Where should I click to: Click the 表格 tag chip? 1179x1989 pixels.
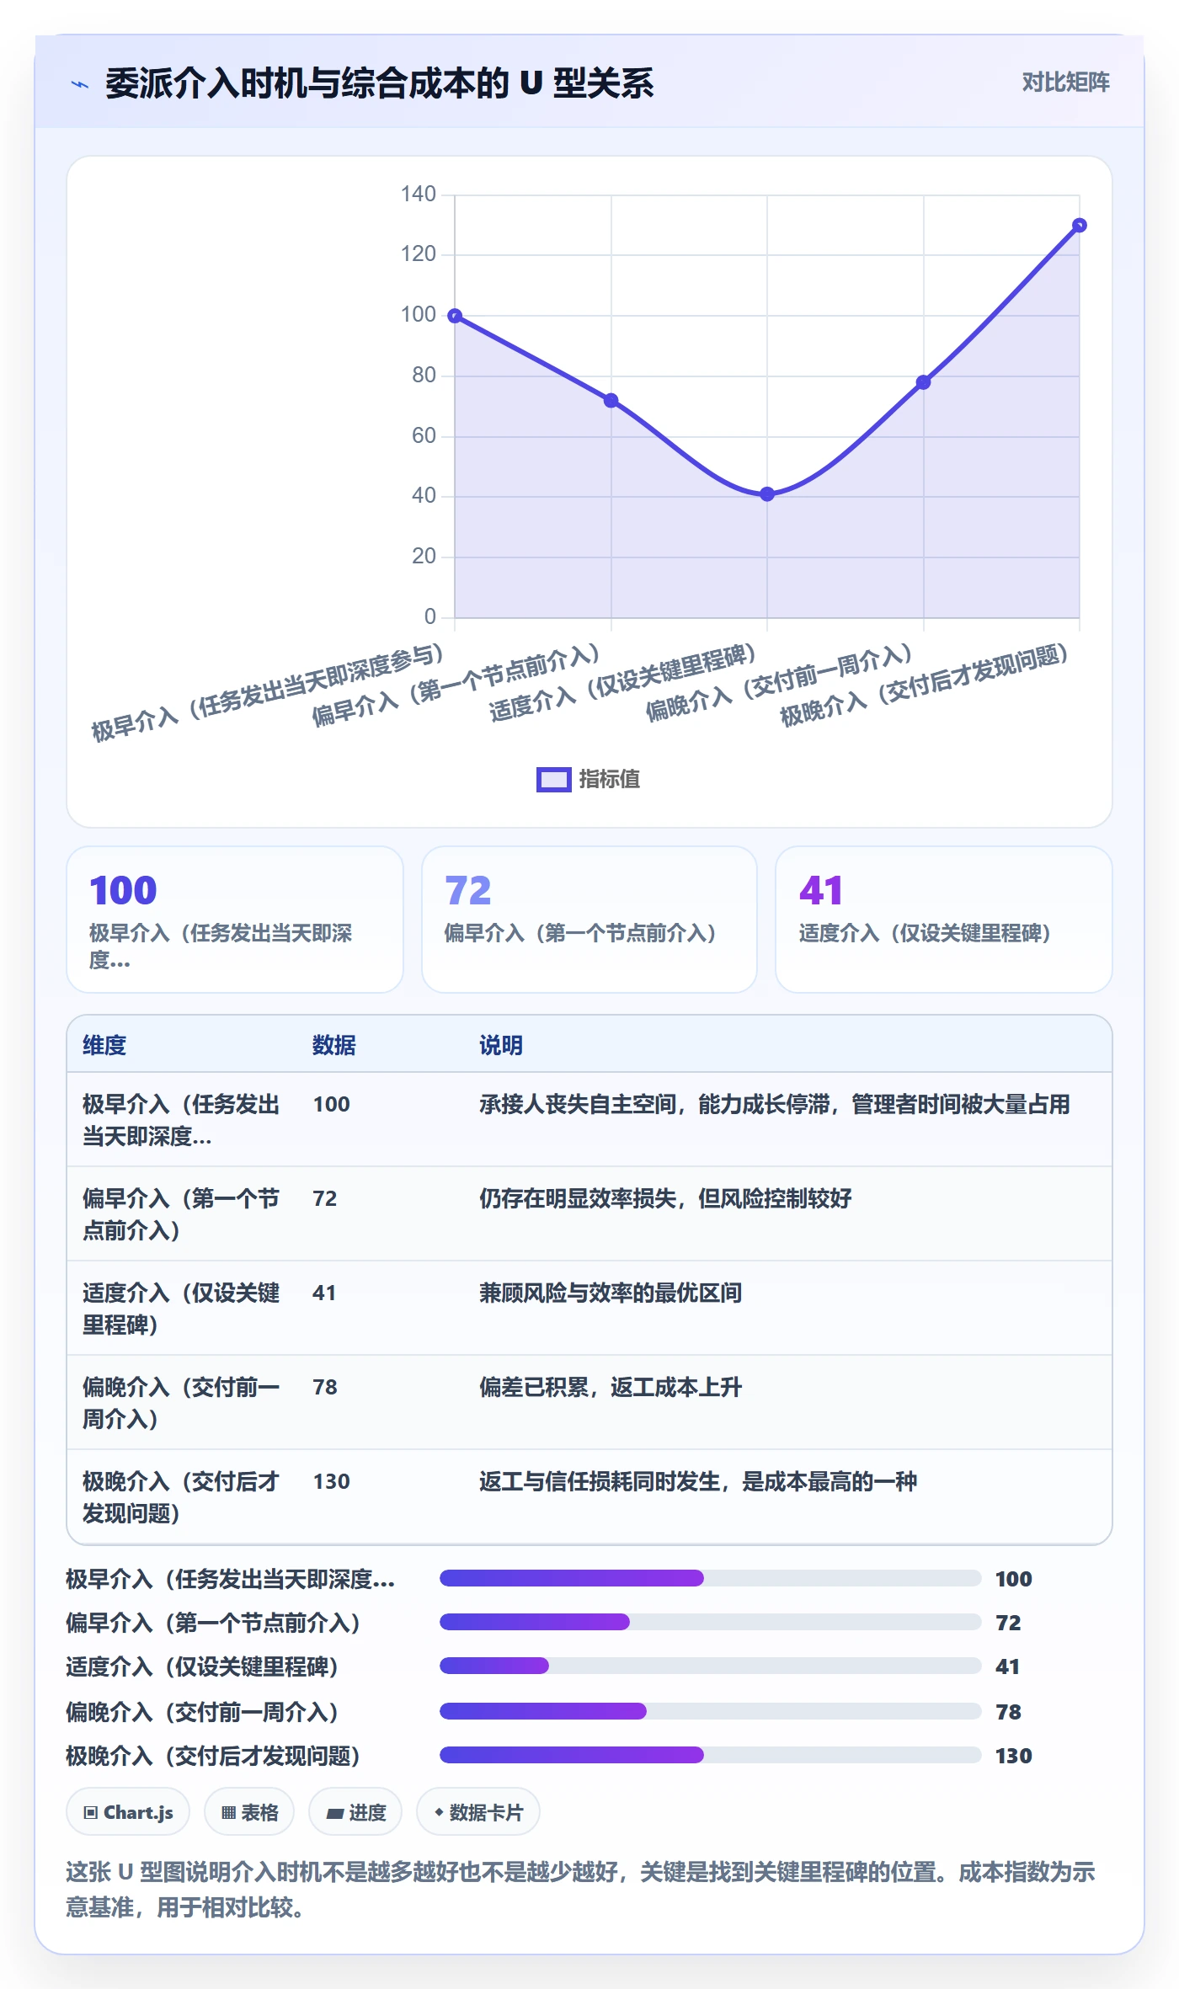249,1812
